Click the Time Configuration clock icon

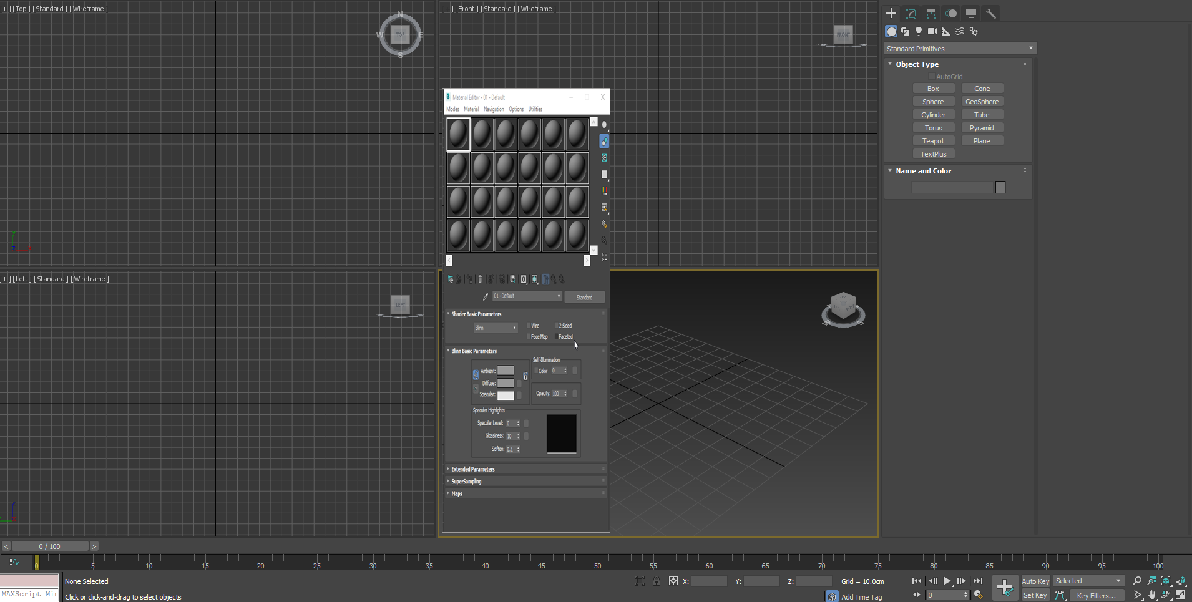[x=979, y=595]
